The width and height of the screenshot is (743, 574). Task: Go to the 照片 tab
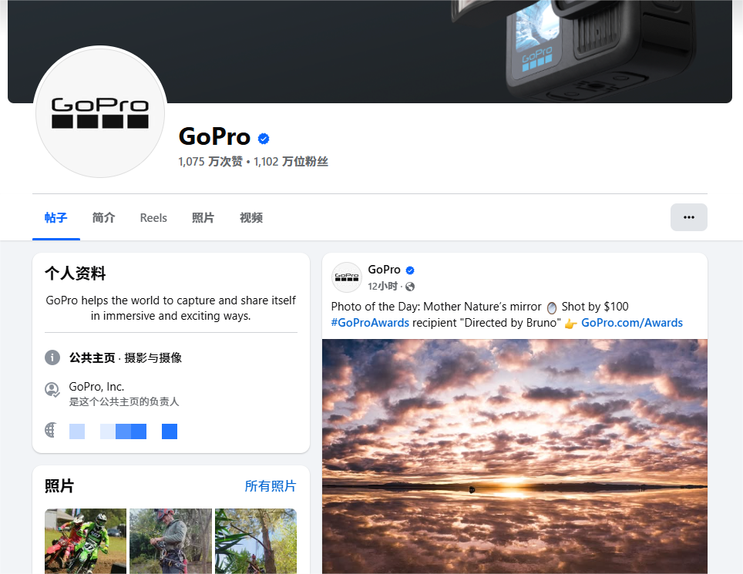[x=203, y=218]
